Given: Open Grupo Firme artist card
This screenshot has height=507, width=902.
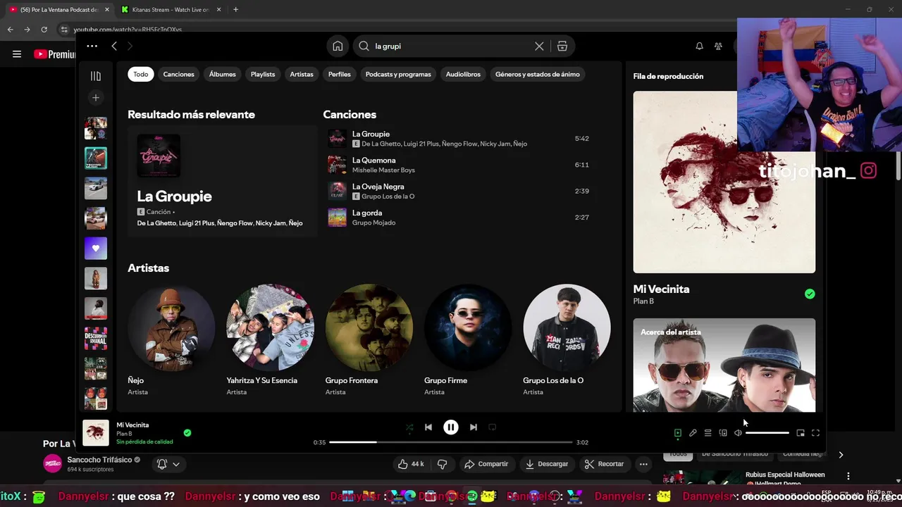Looking at the screenshot, I should click(x=468, y=341).
